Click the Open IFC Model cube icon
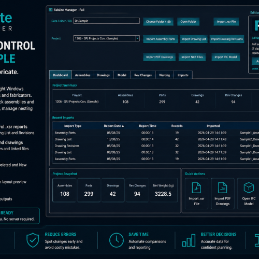The image size is (259, 259). coord(249,188)
